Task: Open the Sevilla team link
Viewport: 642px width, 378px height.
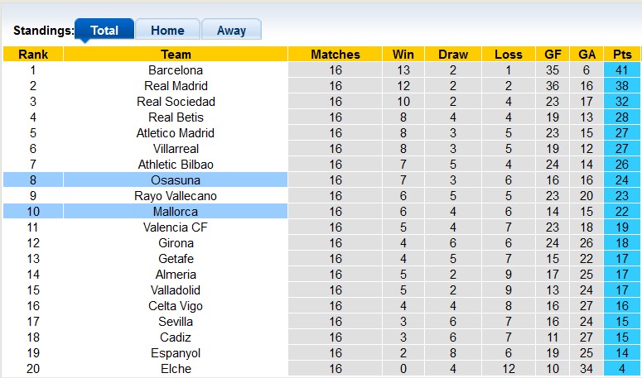Action: [176, 322]
